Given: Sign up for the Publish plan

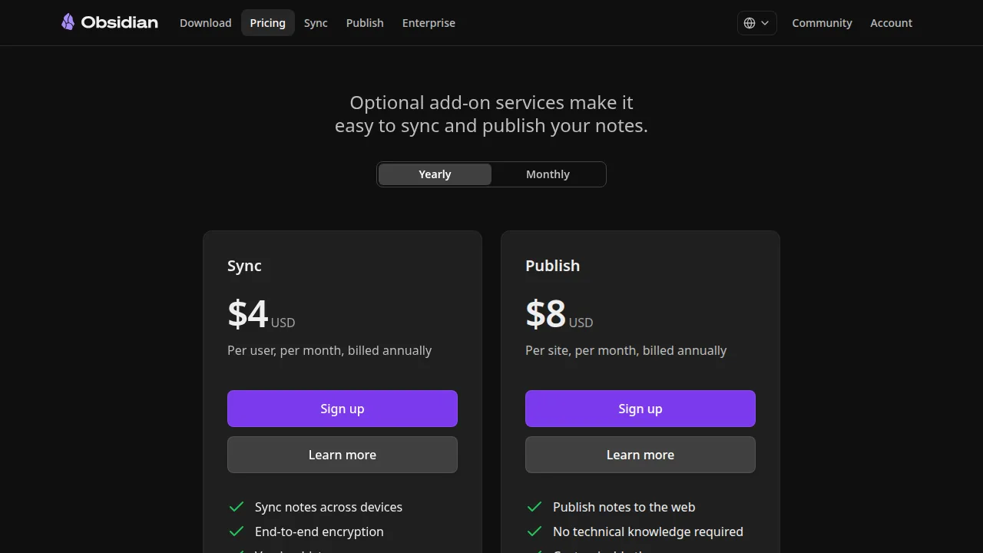Looking at the screenshot, I should click(640, 409).
